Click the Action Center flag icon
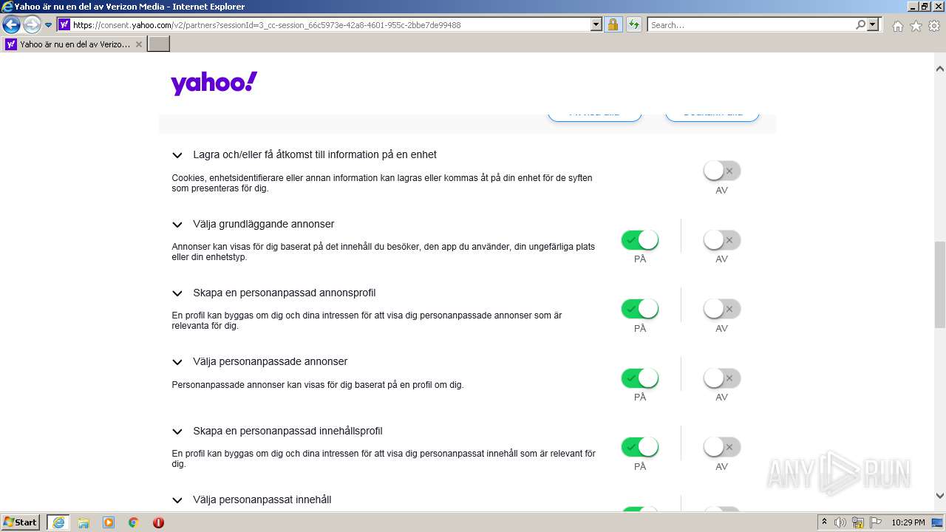Screen dimensions: 946x532 876,522
